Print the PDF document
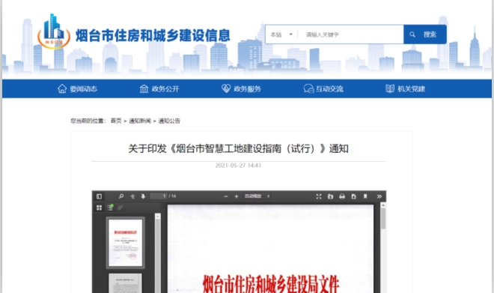The image size is (494, 293). point(342,196)
